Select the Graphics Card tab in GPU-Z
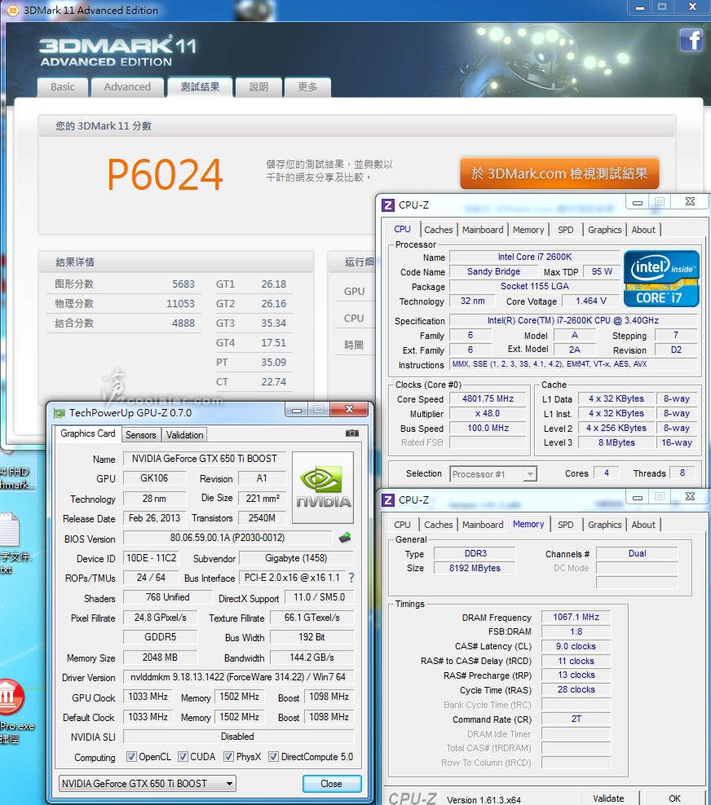The image size is (711, 805). point(88,433)
